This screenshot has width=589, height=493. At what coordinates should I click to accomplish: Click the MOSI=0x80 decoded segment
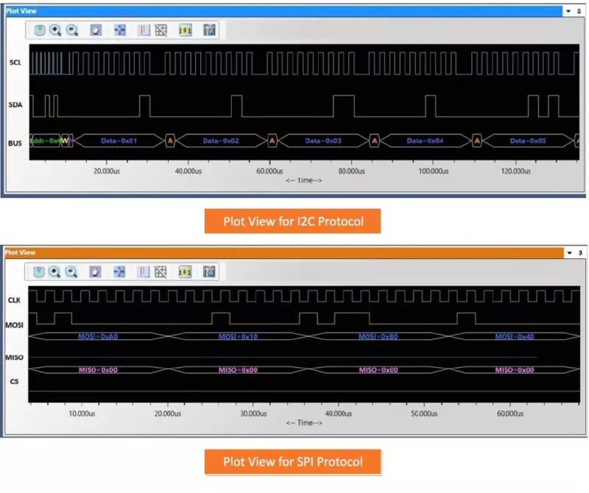(x=378, y=337)
